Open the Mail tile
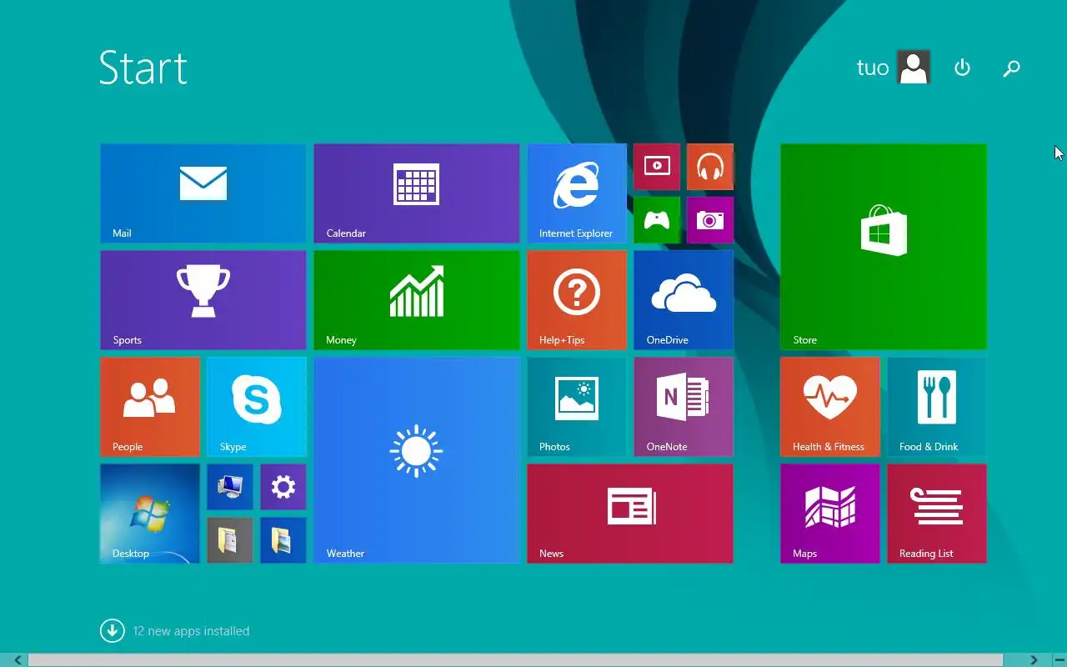This screenshot has height=667, width=1067. point(203,193)
